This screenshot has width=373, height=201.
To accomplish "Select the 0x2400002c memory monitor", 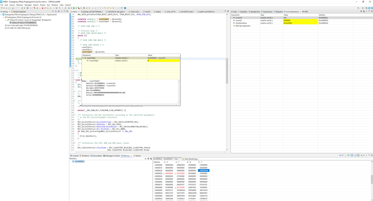I will (78, 161).
